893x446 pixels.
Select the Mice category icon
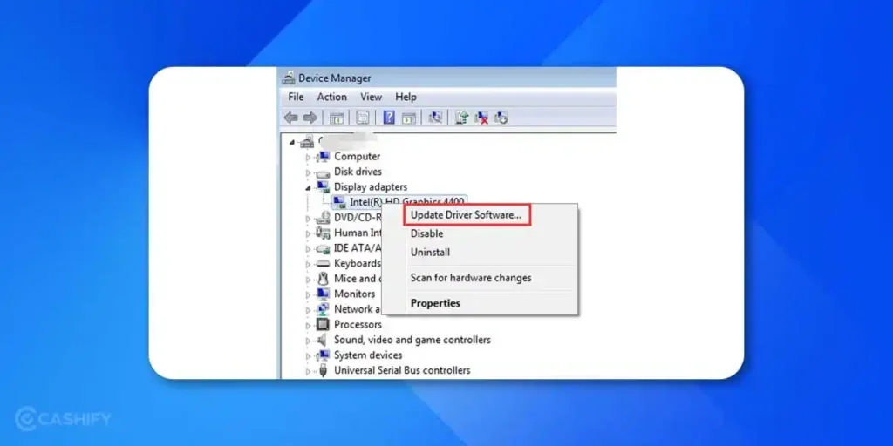tap(323, 279)
